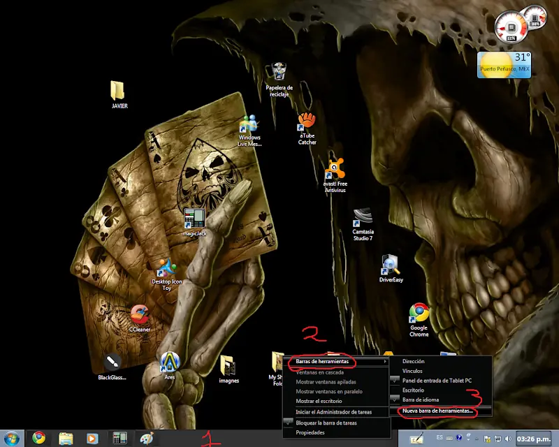This screenshot has height=447, width=559.
Task: Open Chrome from the taskbar
Action: pos(39,438)
